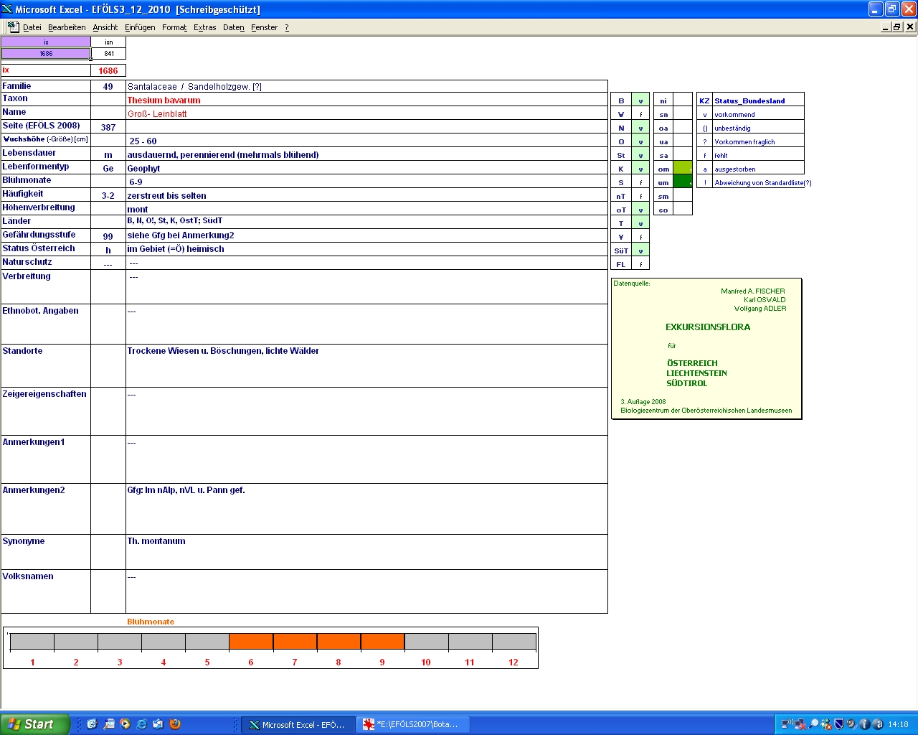Click the disconnected network tray icon with red X
This screenshot has width=918, height=735.
coord(800,724)
